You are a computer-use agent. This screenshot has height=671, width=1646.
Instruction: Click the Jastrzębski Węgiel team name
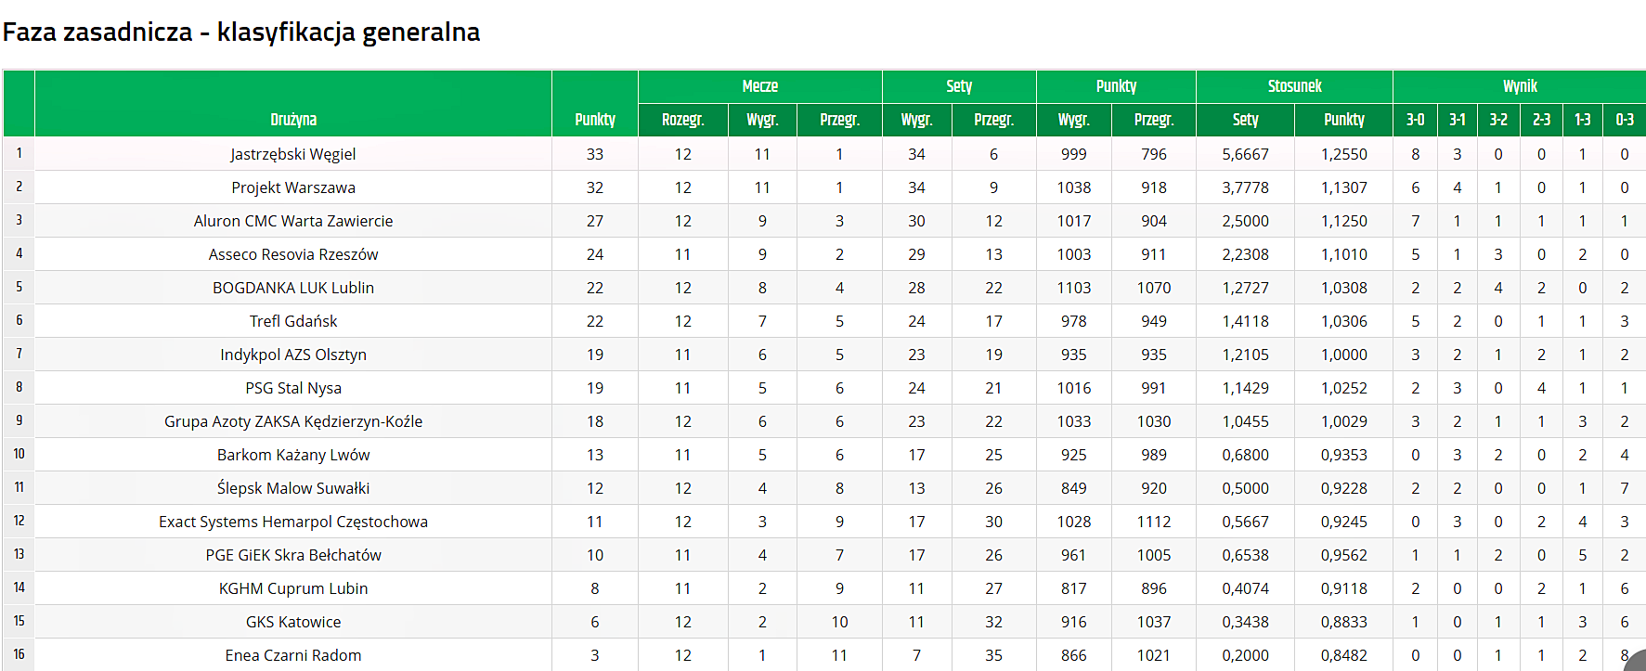[293, 154]
